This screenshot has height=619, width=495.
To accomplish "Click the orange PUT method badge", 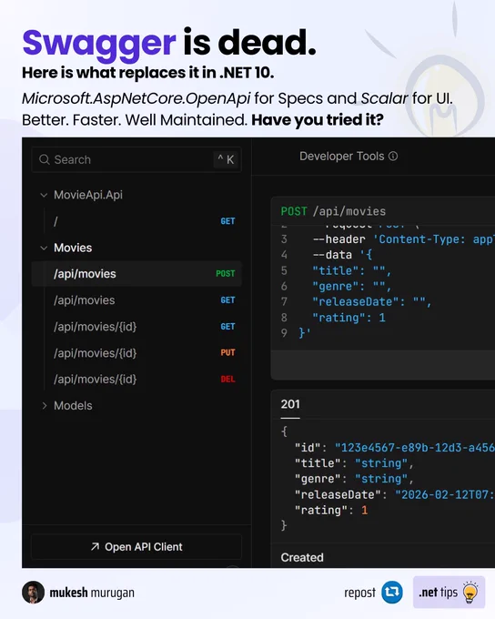I will (227, 352).
